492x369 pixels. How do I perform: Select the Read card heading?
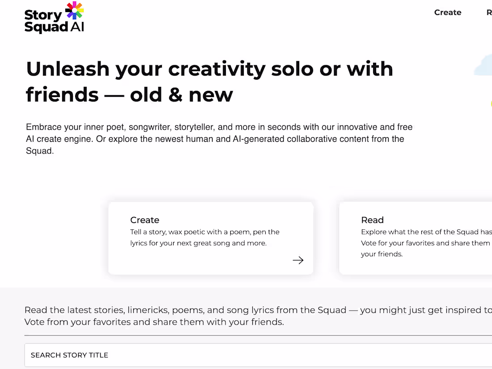(x=372, y=220)
